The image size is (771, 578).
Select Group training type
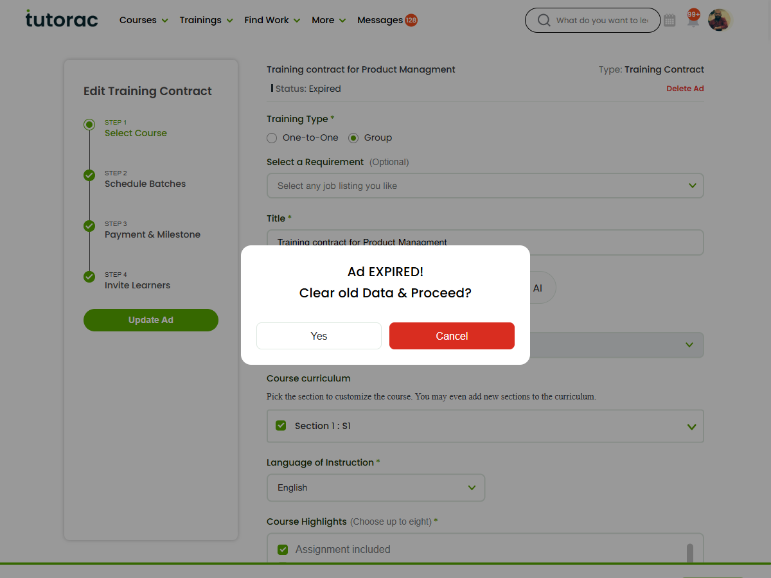click(353, 137)
